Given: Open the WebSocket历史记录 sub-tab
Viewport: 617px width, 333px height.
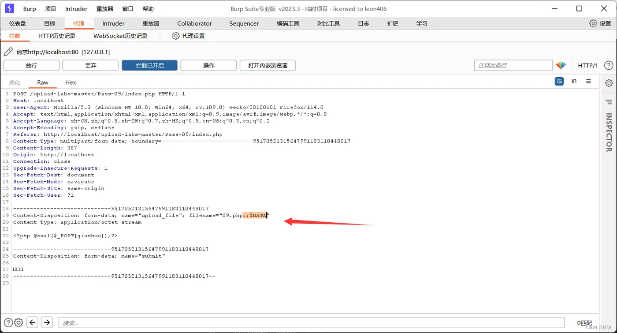Looking at the screenshot, I should (120, 36).
